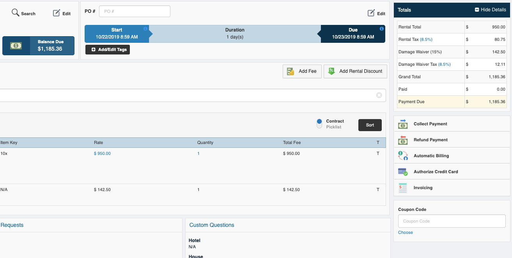Click the Item Key column header
512x258 pixels.
9,142
